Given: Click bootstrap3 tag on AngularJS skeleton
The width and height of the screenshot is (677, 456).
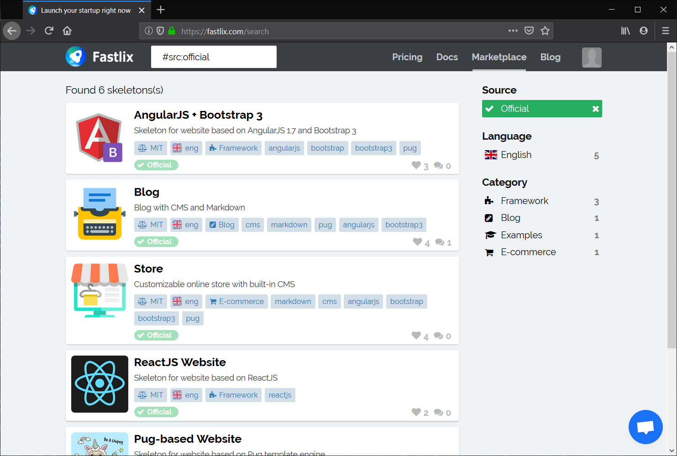Looking at the screenshot, I should 373,148.
